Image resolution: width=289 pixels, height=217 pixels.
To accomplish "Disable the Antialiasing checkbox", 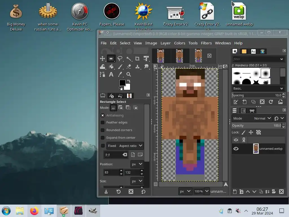I will tap(103, 115).
